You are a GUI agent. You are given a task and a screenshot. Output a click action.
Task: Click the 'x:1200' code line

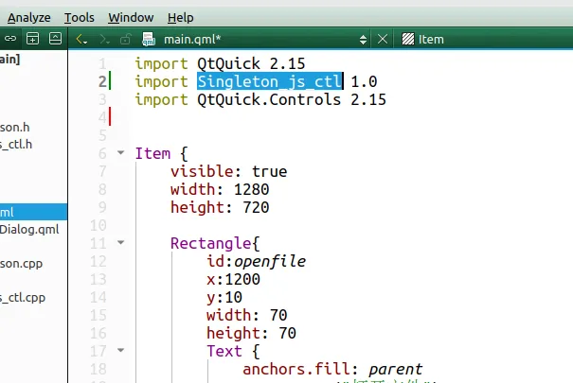tap(233, 279)
